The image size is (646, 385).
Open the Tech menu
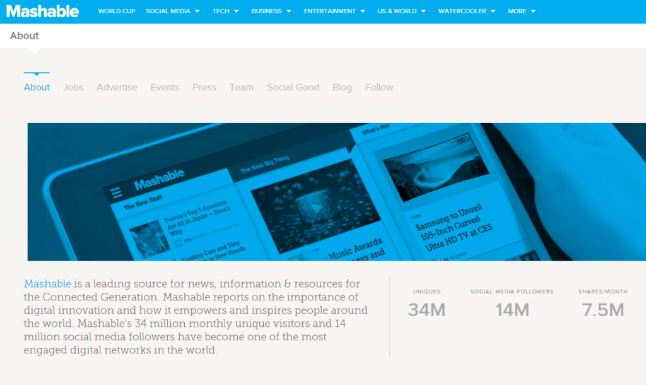(x=221, y=11)
